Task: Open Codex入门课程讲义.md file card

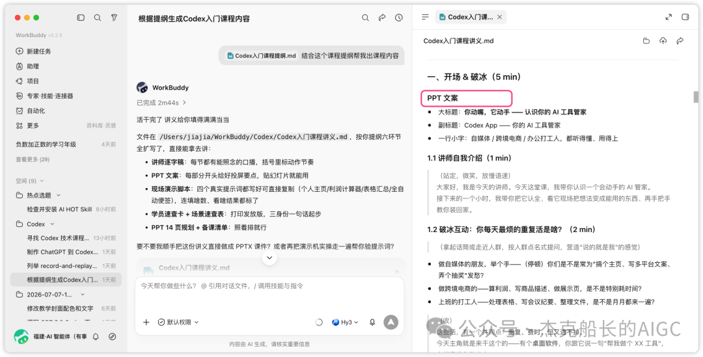Action: pyautogui.click(x=270, y=267)
